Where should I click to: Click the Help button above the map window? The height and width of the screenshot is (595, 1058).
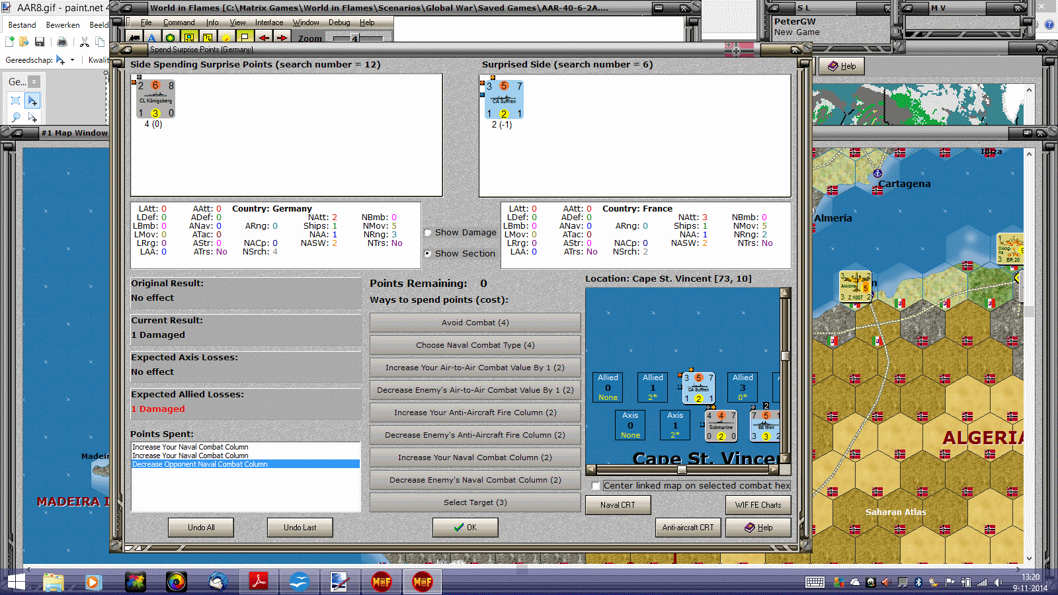pos(842,66)
